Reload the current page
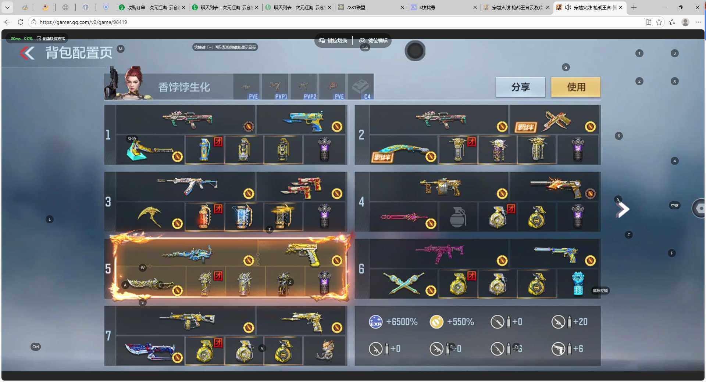 (x=21, y=22)
